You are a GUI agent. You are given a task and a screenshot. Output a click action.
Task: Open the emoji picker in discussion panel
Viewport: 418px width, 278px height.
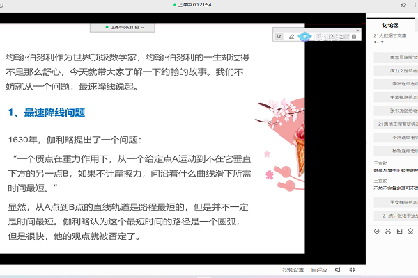[x=377, y=231]
